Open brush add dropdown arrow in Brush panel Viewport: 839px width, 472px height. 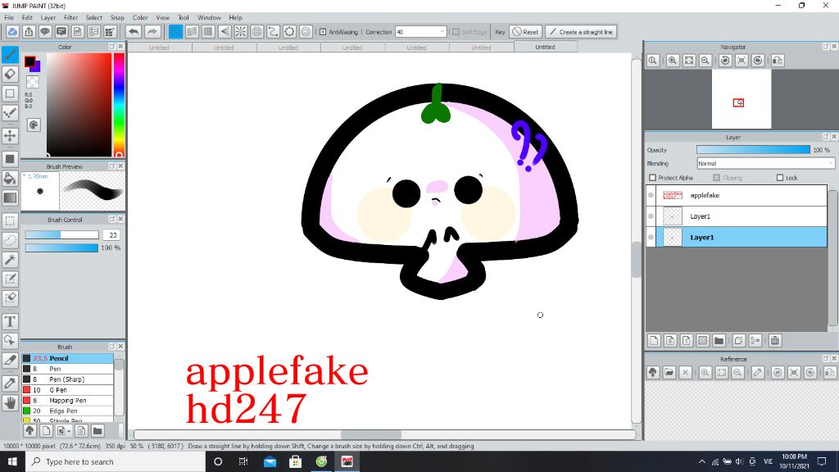[69, 431]
